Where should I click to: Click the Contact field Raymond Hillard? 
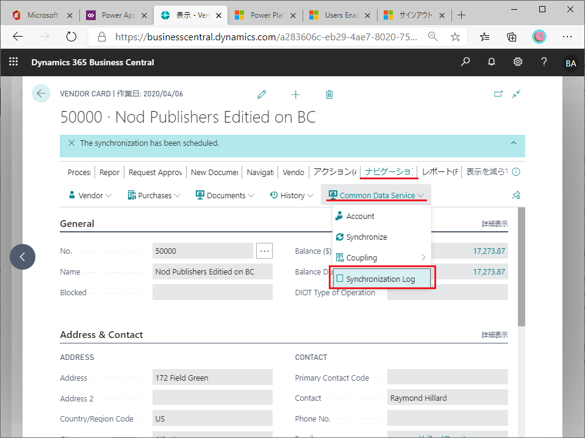(x=448, y=398)
